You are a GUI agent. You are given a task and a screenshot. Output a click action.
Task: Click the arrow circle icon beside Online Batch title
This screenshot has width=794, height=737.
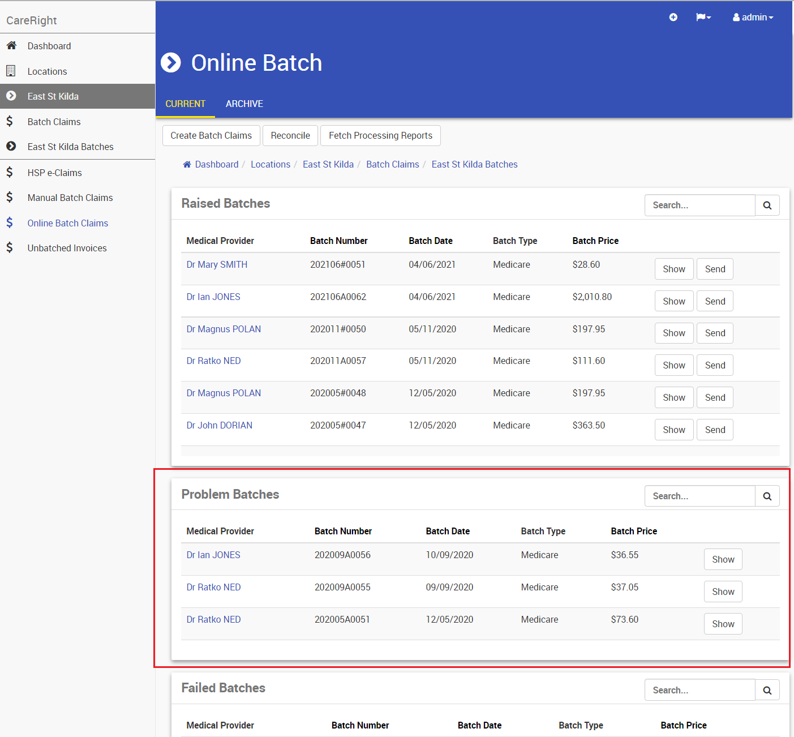[x=171, y=63]
